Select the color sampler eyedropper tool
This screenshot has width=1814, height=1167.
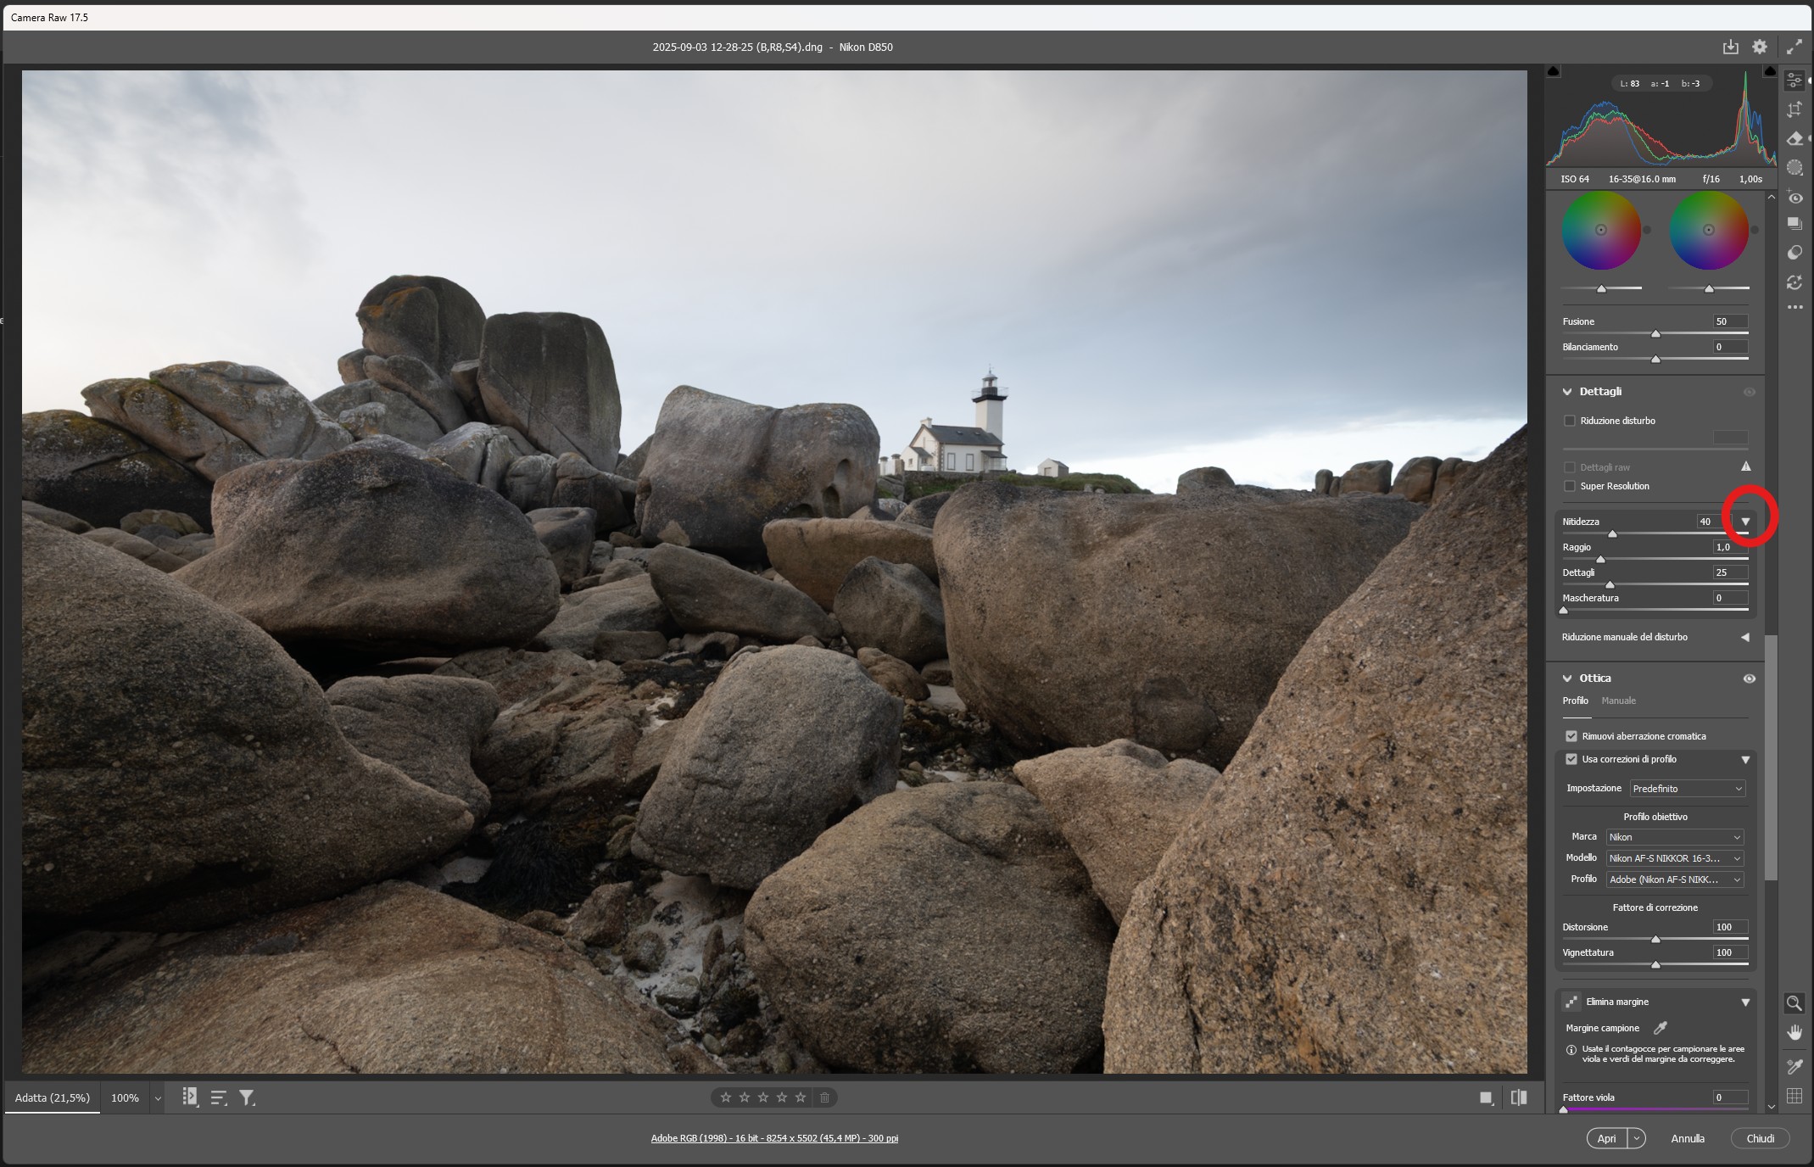(1794, 1066)
